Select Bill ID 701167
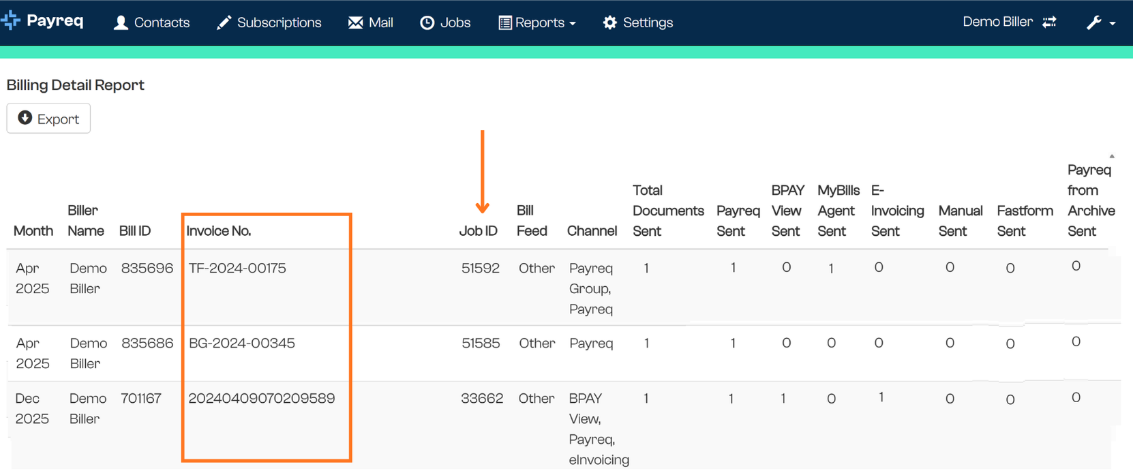Image resolution: width=1133 pixels, height=471 pixels. tap(141, 398)
